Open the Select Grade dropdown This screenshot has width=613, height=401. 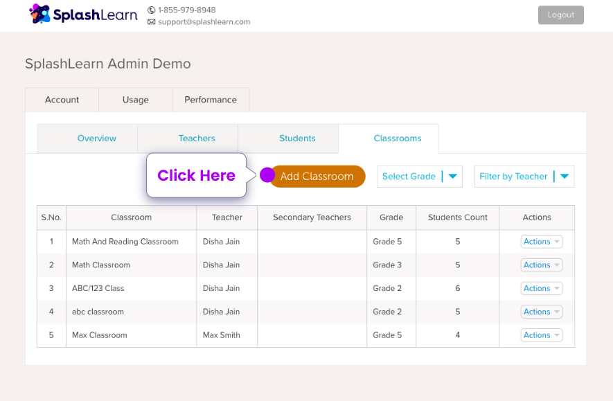(x=420, y=177)
